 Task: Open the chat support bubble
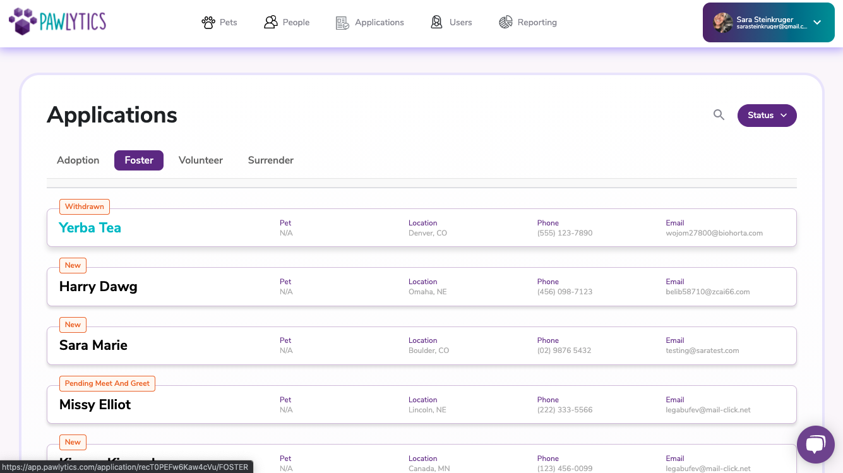click(x=816, y=445)
